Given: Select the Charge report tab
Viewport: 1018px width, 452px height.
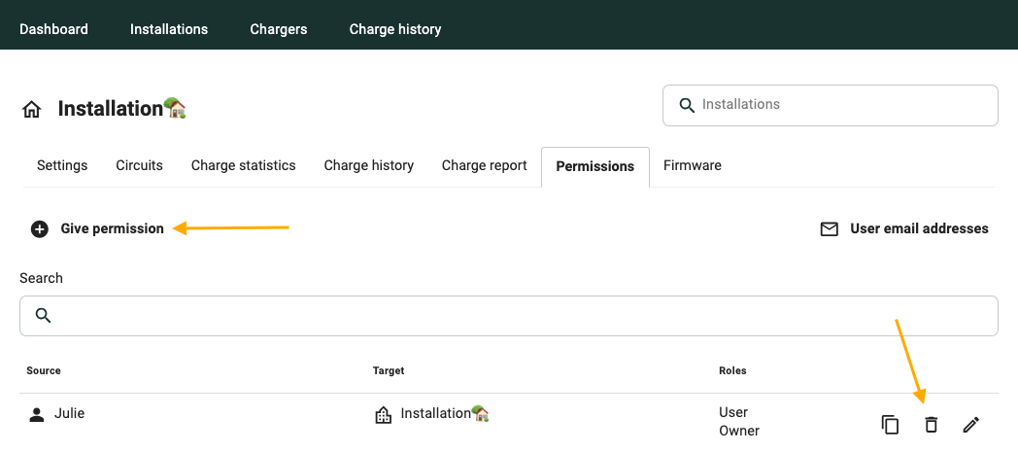Looking at the screenshot, I should (x=484, y=165).
